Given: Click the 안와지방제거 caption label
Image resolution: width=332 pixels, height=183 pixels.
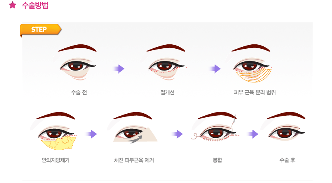Looking at the screenshot, I should [x=56, y=160].
